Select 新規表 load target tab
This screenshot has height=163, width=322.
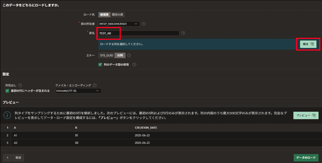pos(104,15)
